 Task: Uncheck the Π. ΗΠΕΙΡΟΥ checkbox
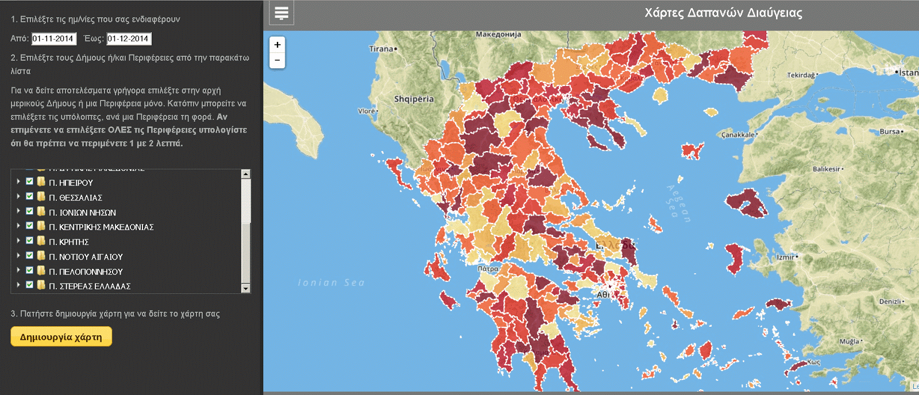coord(29,181)
